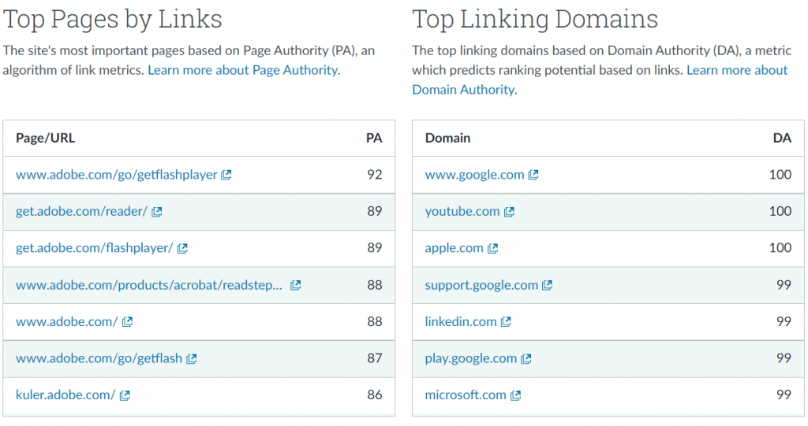808x426 pixels.
Task: Open the www.adobe.com/go/getflash link
Action: [99, 358]
